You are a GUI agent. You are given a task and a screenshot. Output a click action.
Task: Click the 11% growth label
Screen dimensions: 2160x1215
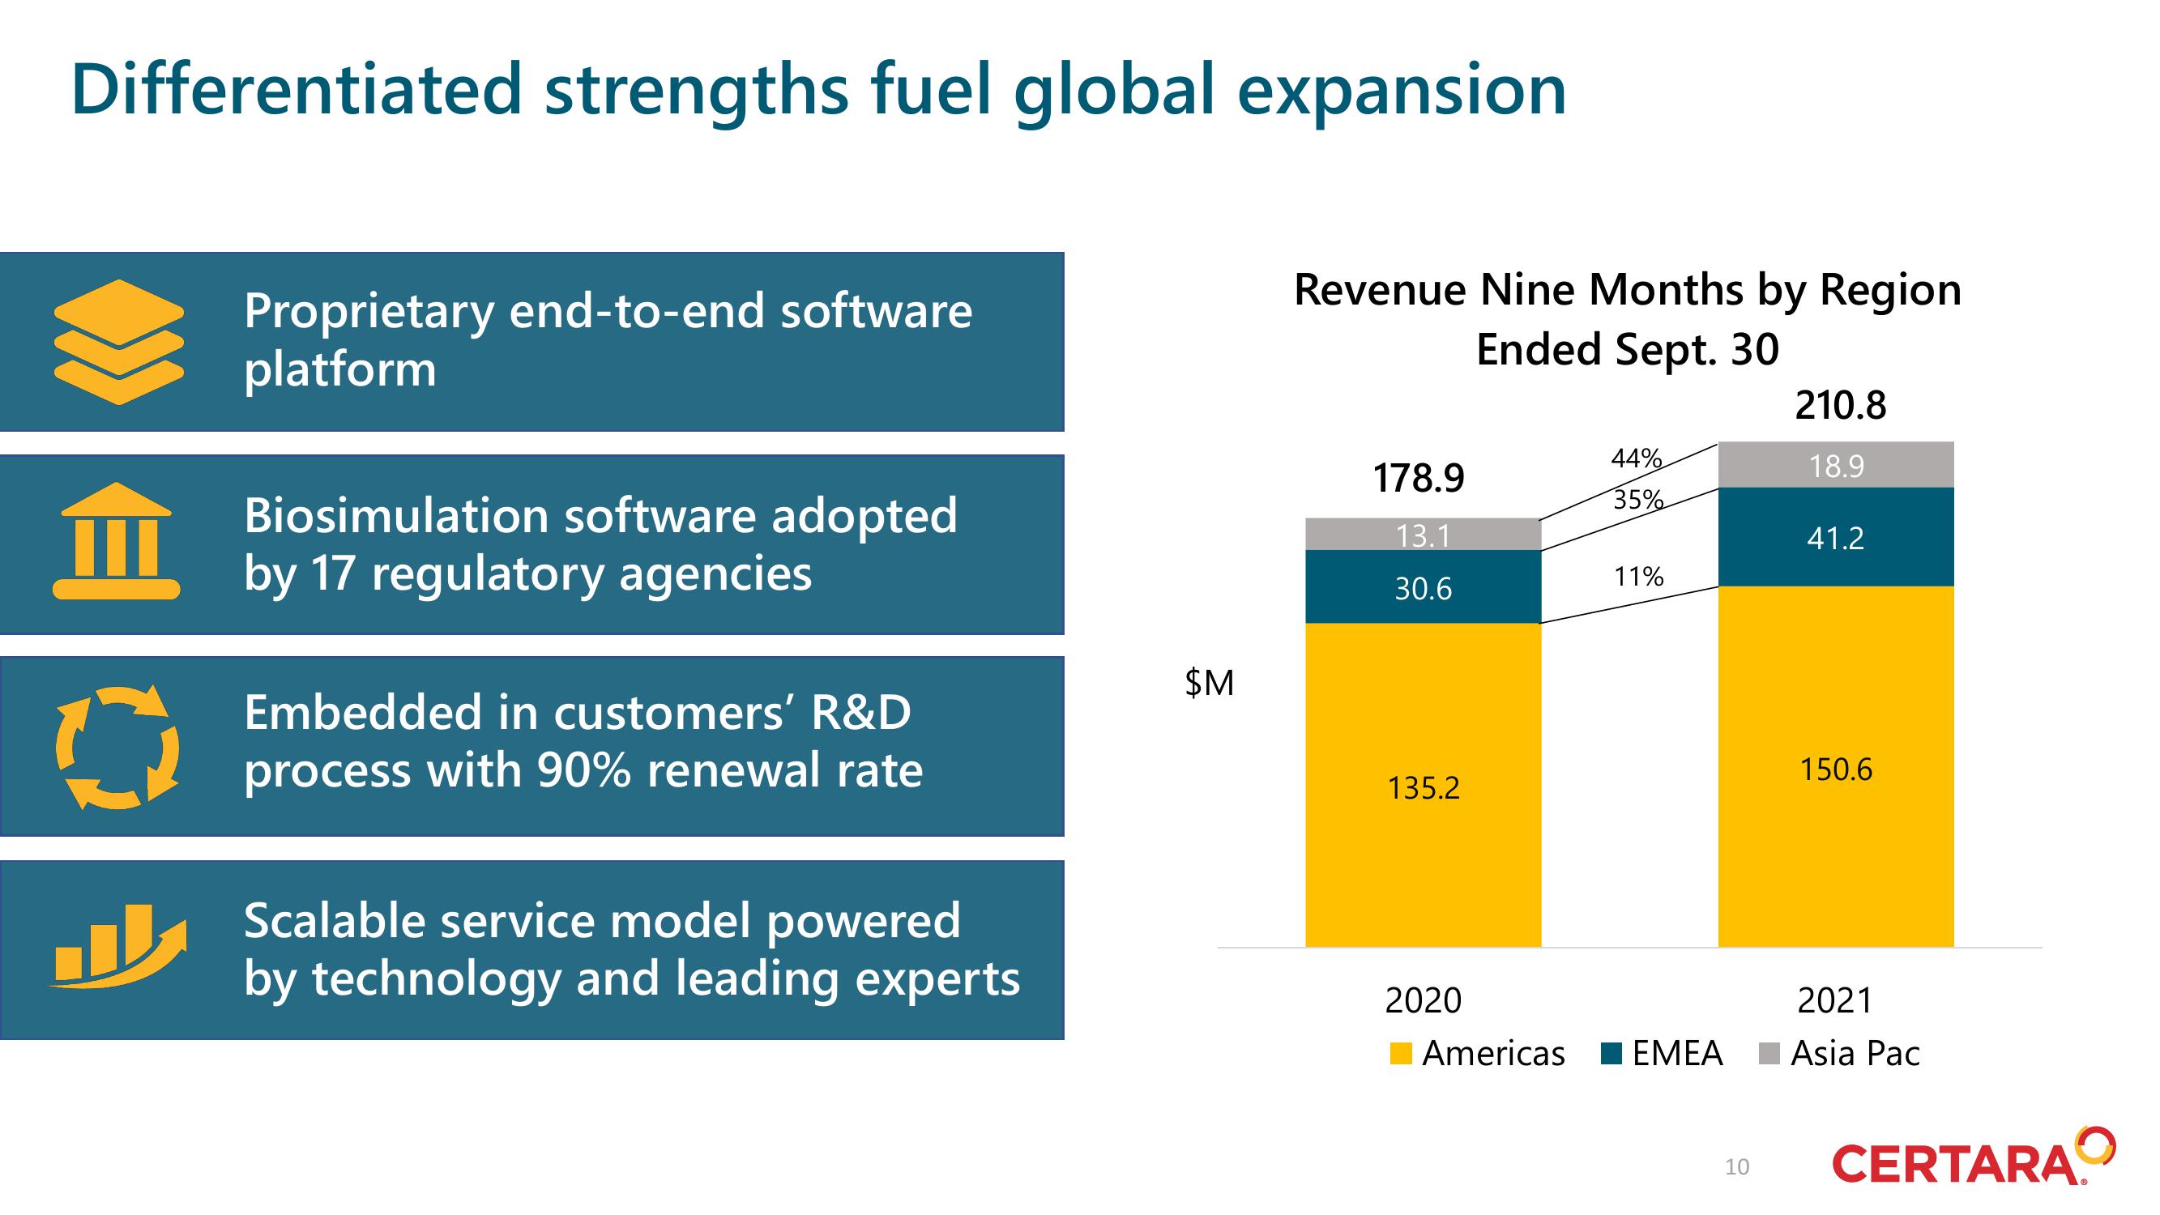coord(1638,577)
